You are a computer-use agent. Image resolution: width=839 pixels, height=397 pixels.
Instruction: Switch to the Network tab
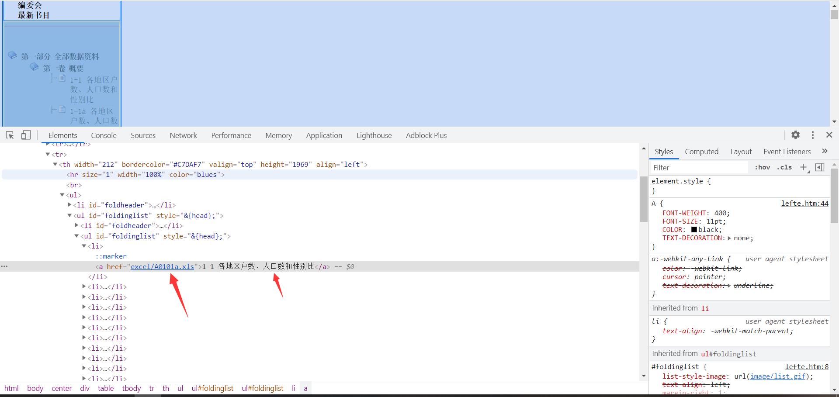point(183,135)
